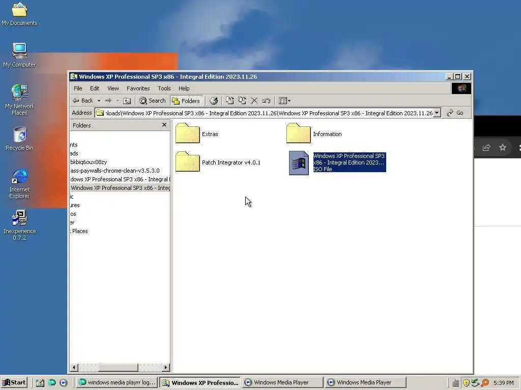
Task: Select the Windows XP ISO File icon
Action: tap(299, 162)
